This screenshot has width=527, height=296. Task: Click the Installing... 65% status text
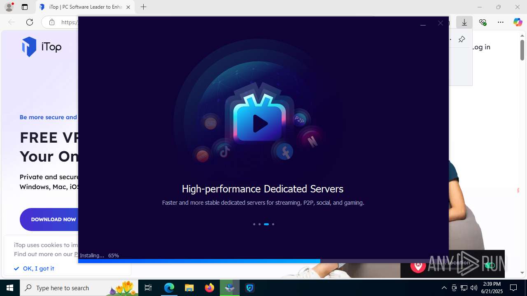99,255
